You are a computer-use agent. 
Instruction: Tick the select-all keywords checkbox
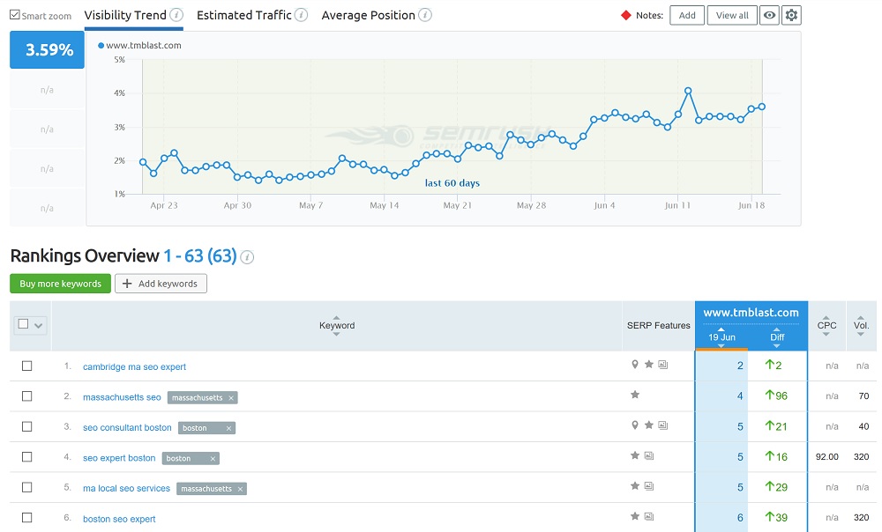tap(23, 323)
